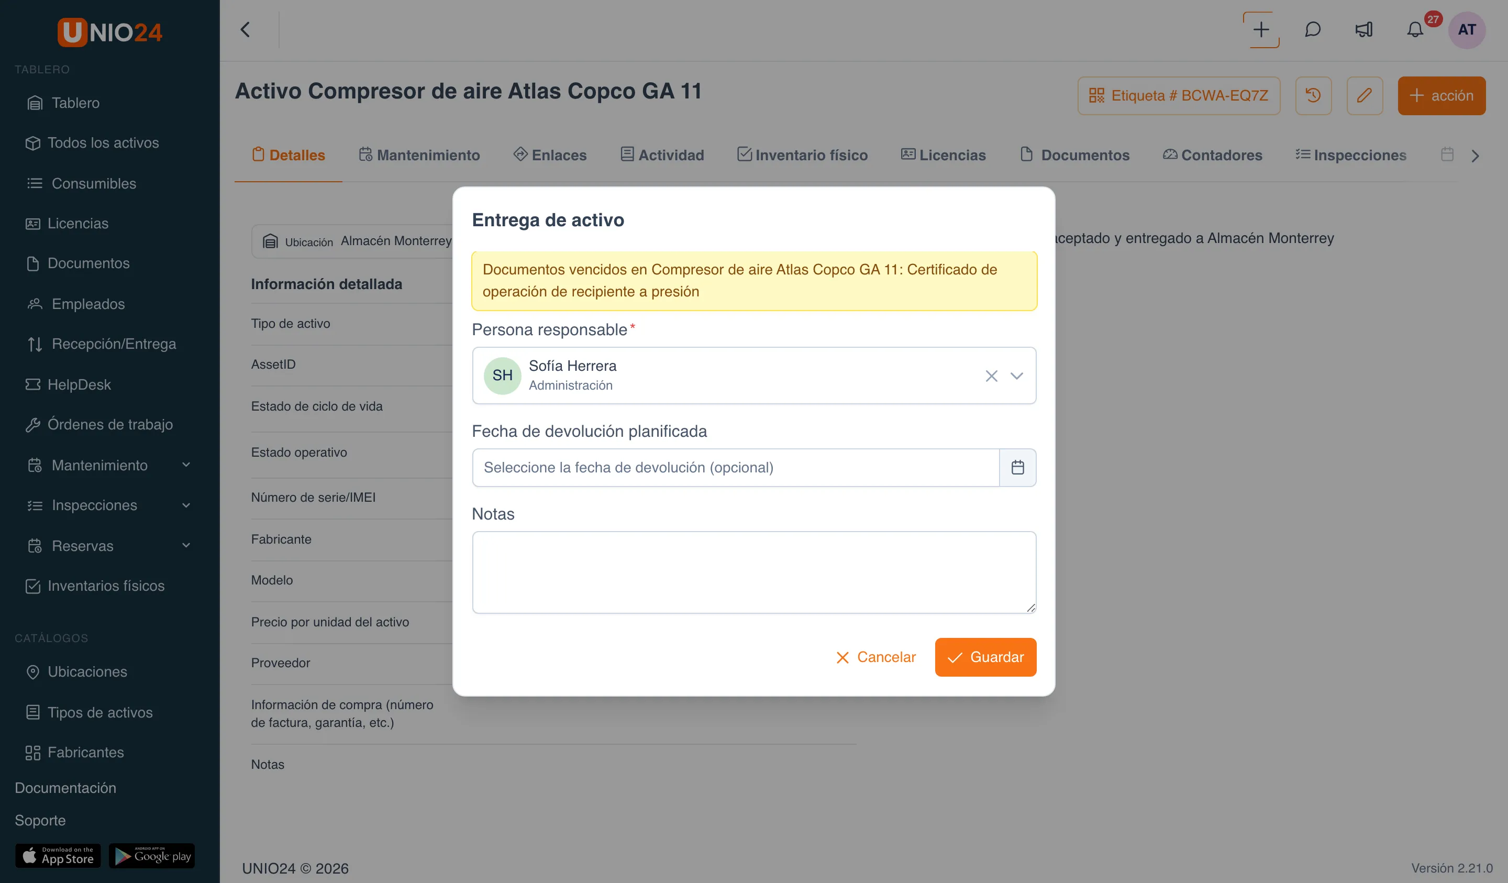Expand Reservas sidebar submenu chevron
Screen dimensions: 1508x883
(x=186, y=545)
